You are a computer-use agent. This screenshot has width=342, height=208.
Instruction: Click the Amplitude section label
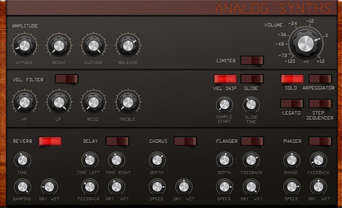coord(25,26)
